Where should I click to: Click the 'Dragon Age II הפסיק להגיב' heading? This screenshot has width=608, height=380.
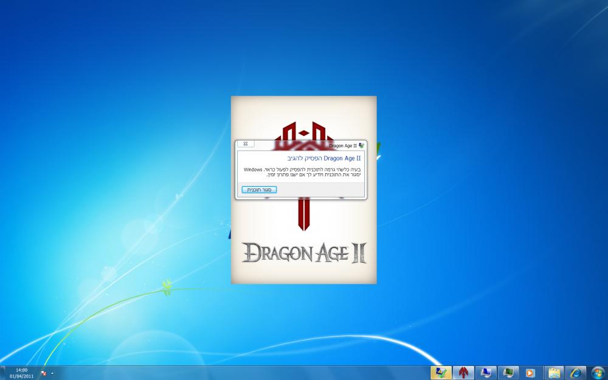point(324,158)
